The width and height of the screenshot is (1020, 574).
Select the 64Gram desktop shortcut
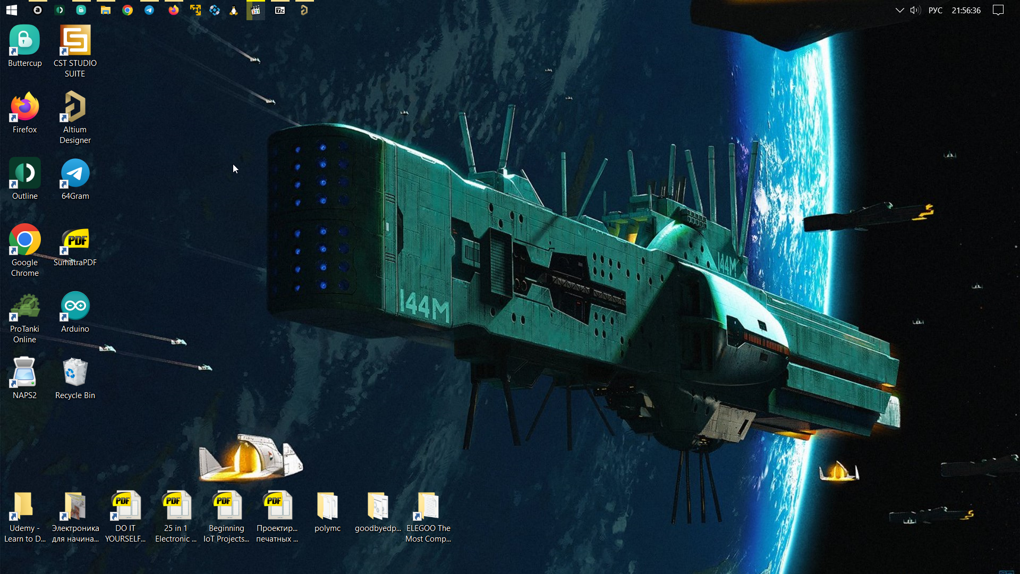(x=75, y=179)
